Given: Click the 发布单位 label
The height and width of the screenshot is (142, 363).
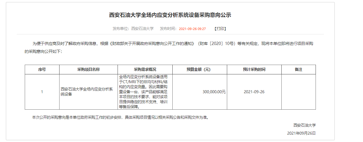Looking at the screenshot, I should (x=121, y=29).
